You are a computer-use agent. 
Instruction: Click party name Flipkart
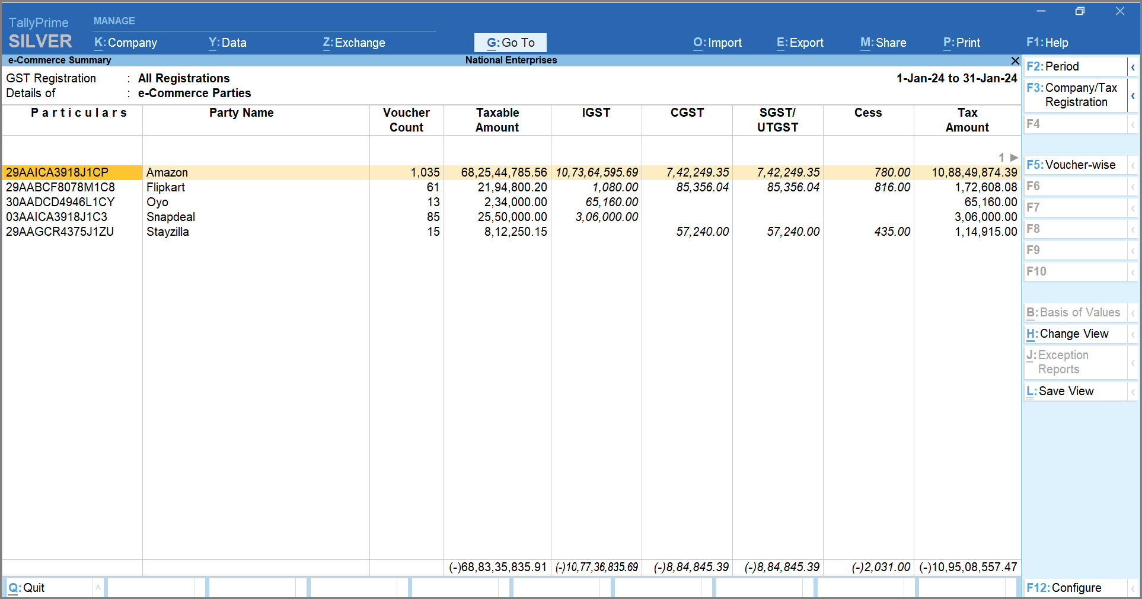coord(165,187)
